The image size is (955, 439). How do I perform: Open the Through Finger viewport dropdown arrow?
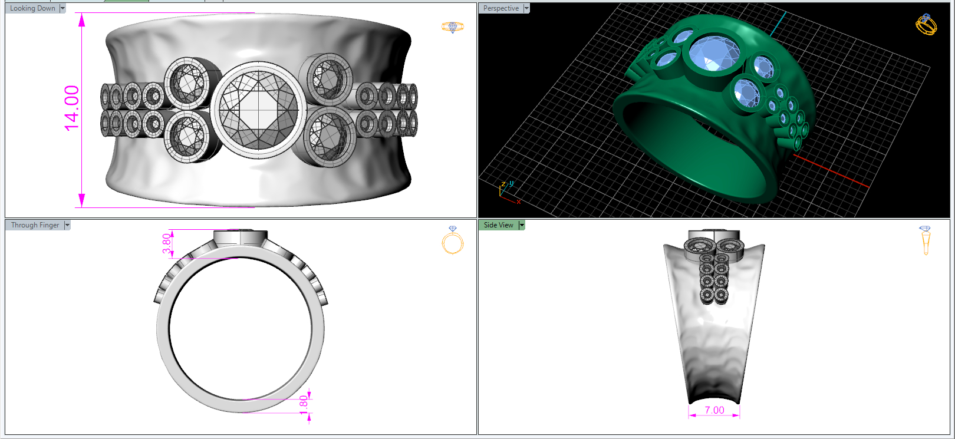click(67, 225)
